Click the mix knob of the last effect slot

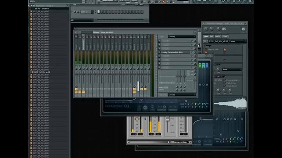click(195, 68)
